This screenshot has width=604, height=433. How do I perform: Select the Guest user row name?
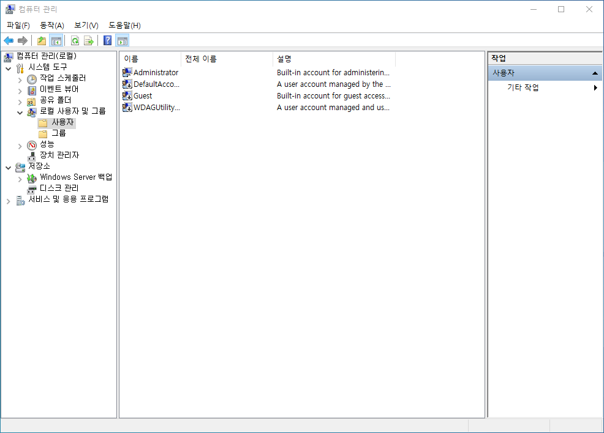tap(143, 96)
